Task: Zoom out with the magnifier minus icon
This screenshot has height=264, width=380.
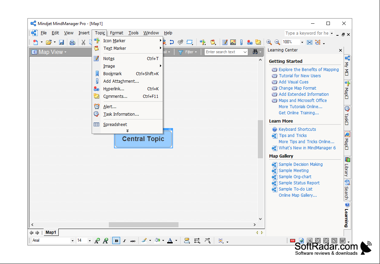Action: point(277,42)
